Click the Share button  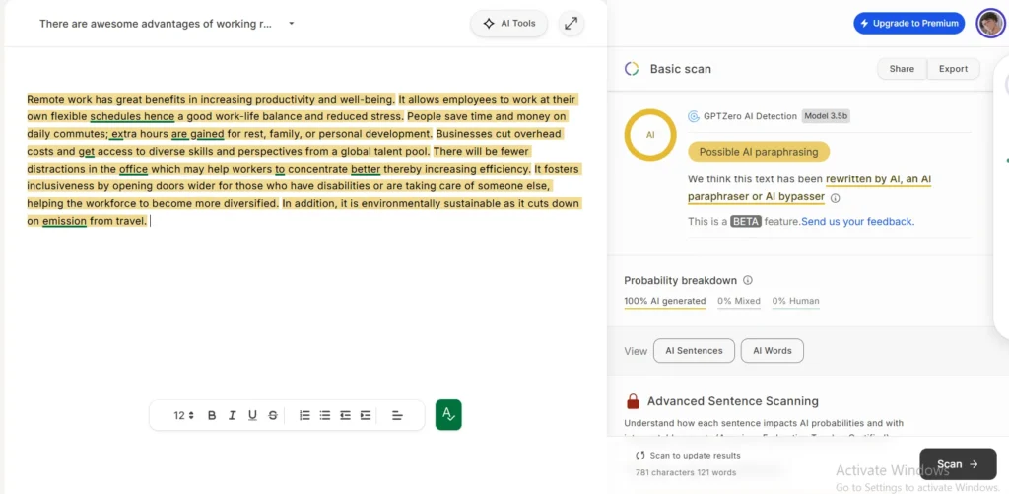point(902,69)
